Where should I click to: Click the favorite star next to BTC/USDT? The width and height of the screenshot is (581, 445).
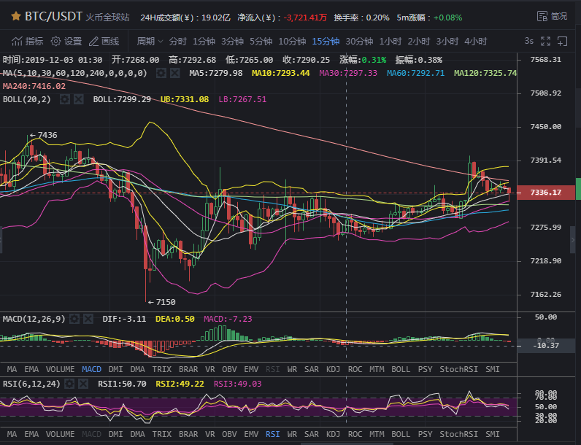[x=15, y=16]
